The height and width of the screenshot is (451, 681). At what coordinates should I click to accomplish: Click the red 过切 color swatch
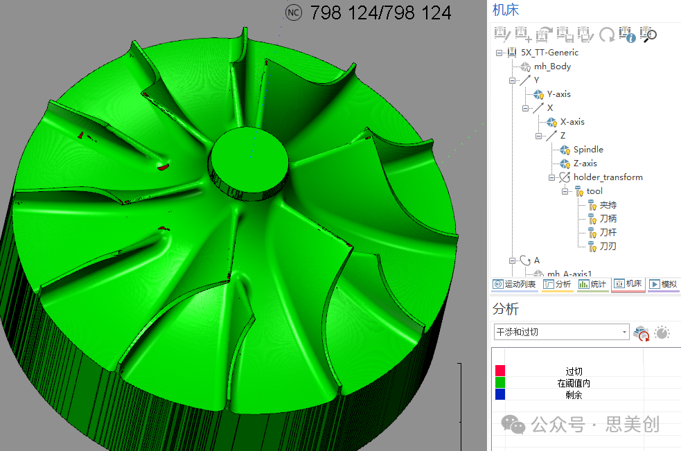tap(500, 371)
